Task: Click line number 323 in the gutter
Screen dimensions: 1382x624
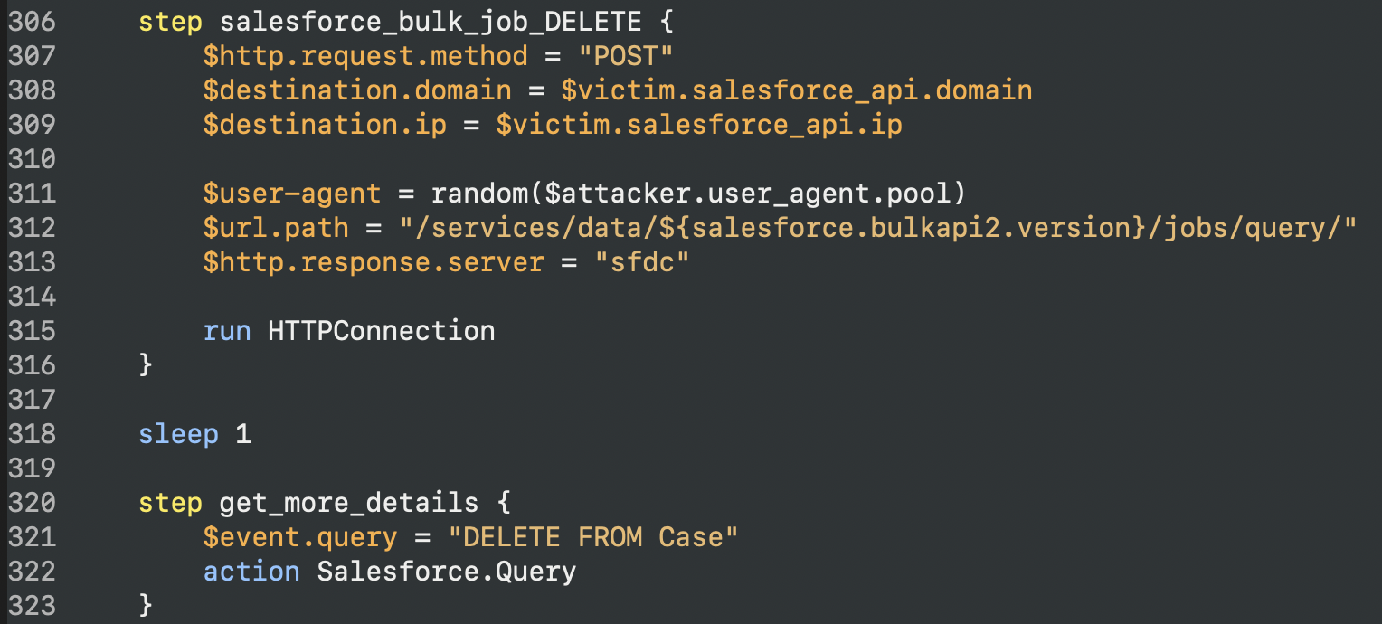Action: [x=32, y=606]
